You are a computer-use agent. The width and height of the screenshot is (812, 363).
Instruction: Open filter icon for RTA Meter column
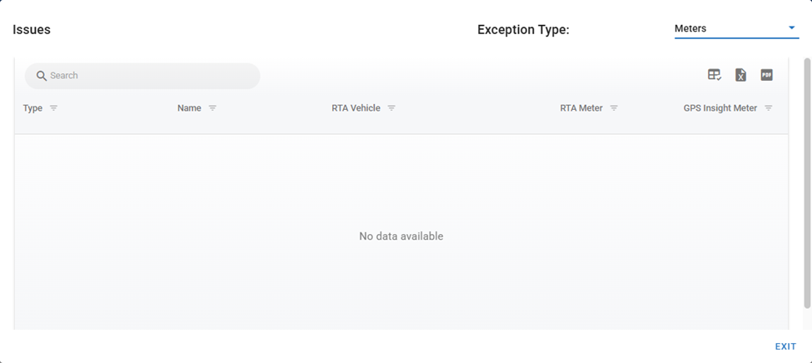point(614,108)
